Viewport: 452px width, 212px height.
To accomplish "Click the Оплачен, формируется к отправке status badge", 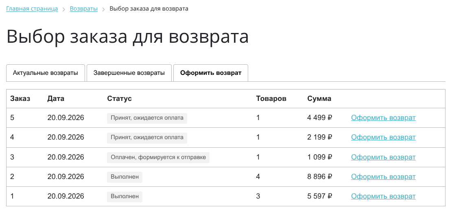I will pos(158,157).
